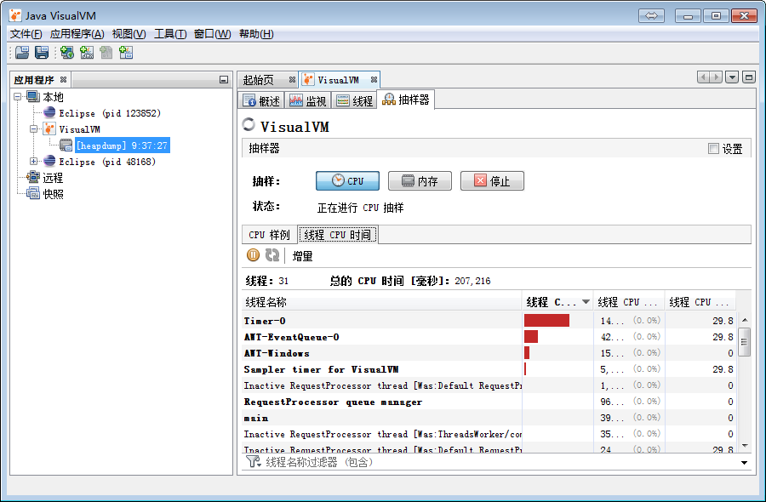Select the RequestProcessor queue manager row

[489, 402]
